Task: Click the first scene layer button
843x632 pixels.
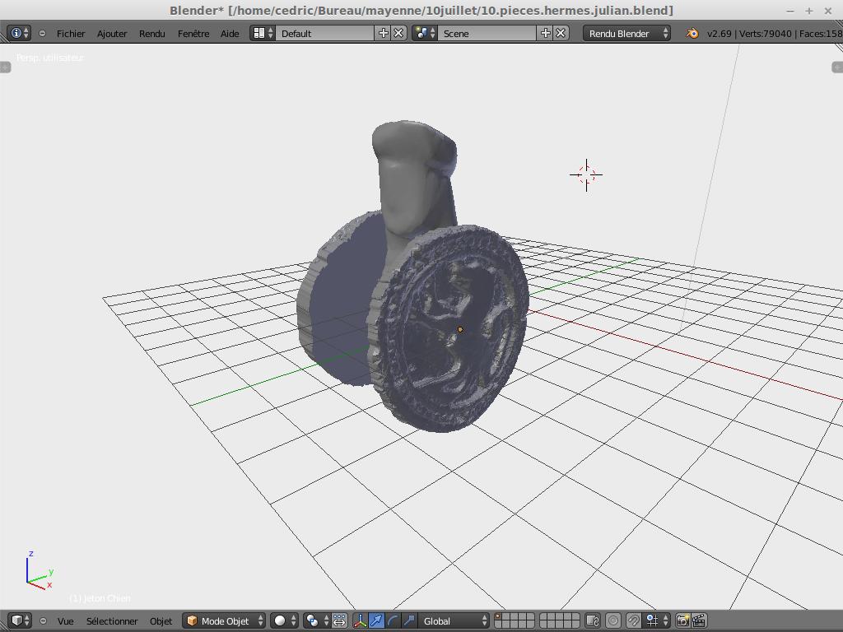Action: pyautogui.click(x=497, y=616)
